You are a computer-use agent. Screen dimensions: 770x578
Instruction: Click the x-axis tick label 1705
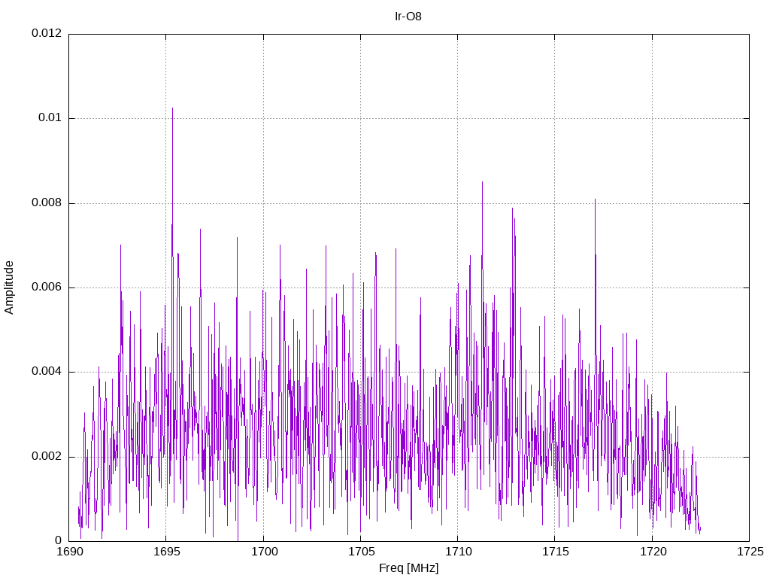point(361,552)
